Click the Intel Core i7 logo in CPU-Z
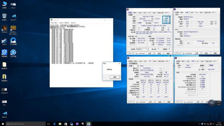The width and height of the screenshot is (224, 126). click(166, 20)
